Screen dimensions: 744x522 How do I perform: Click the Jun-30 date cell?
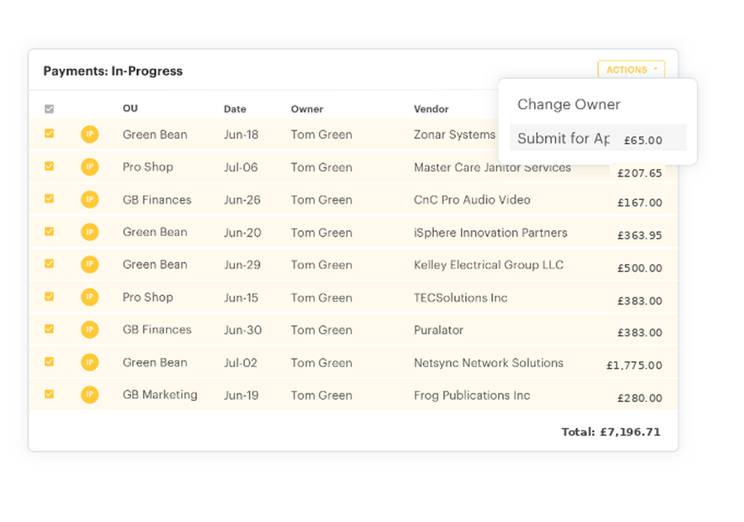point(243,330)
